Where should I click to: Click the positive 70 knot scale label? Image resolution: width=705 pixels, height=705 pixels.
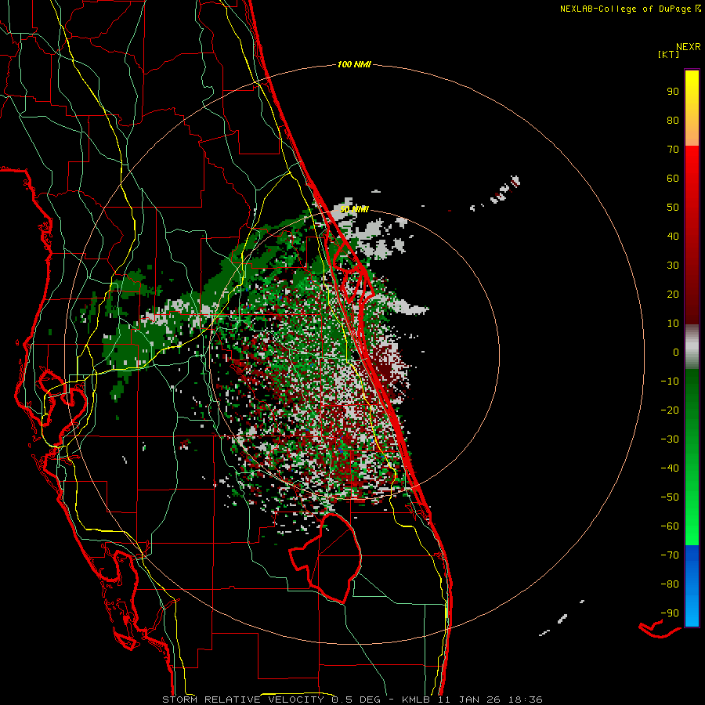(x=673, y=150)
